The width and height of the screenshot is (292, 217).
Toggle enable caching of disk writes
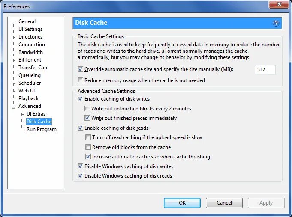click(80, 99)
